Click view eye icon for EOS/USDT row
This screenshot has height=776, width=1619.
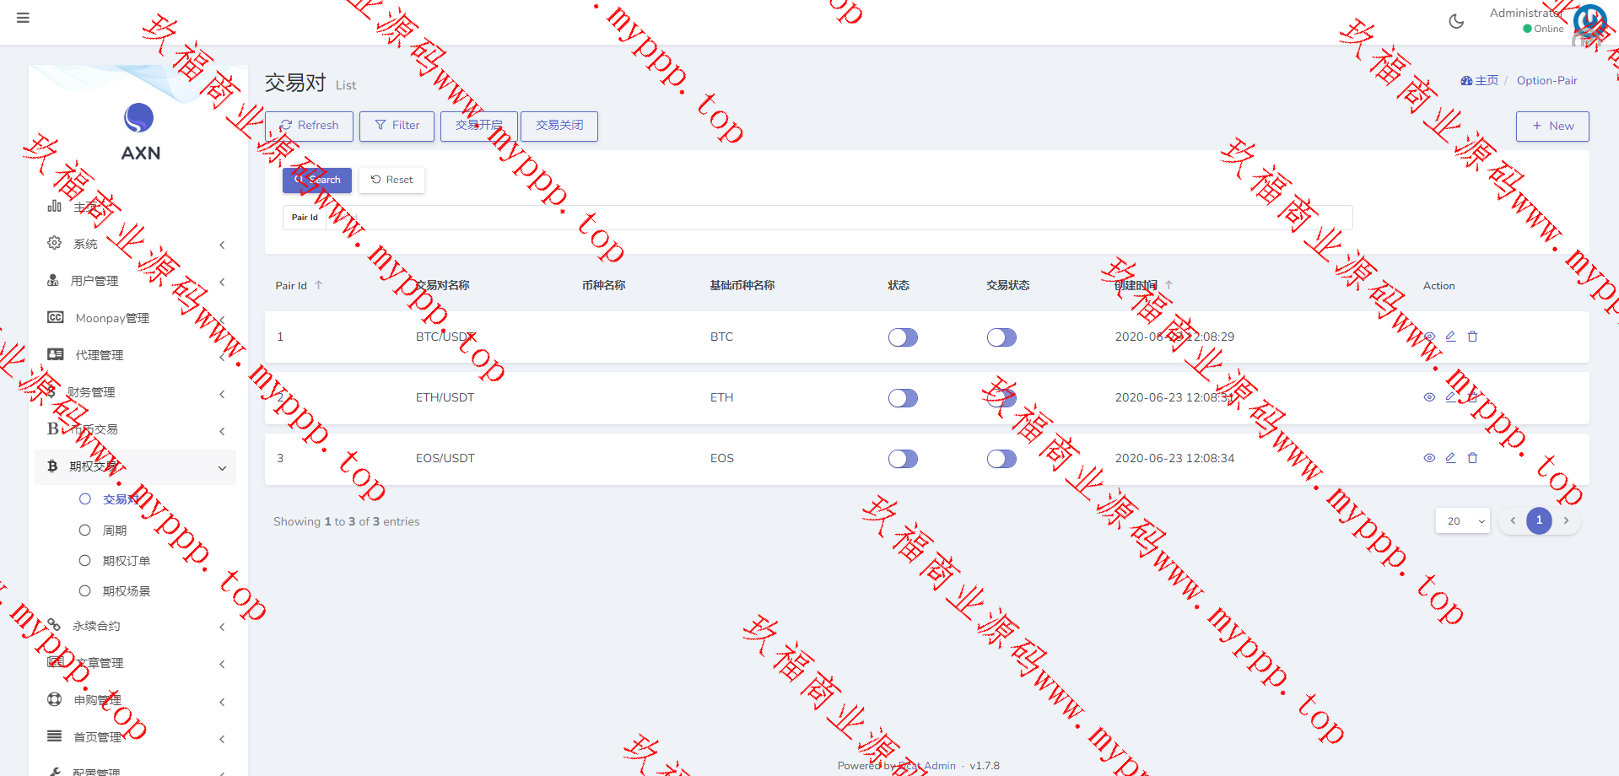(1429, 458)
